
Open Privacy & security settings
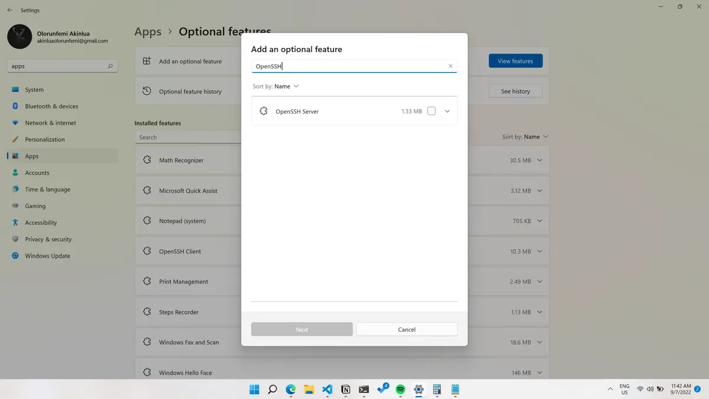click(x=63, y=239)
